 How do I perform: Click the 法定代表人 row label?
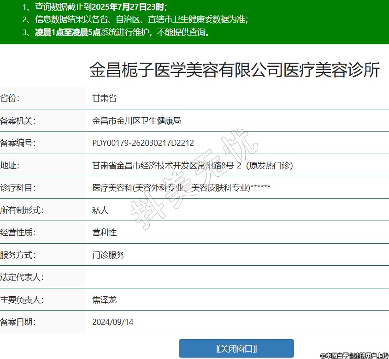click(x=22, y=277)
